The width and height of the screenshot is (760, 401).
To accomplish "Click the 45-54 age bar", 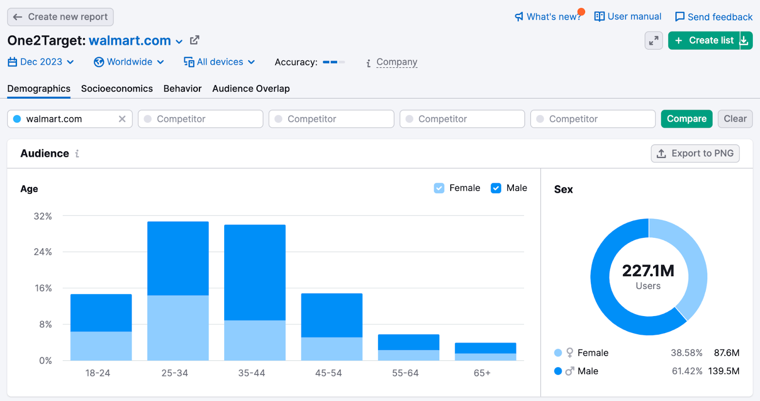I will coord(332,327).
